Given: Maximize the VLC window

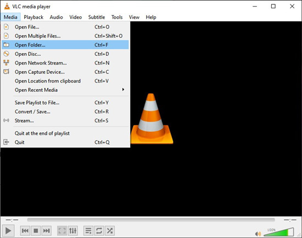Looking at the screenshot, I should [273, 7].
